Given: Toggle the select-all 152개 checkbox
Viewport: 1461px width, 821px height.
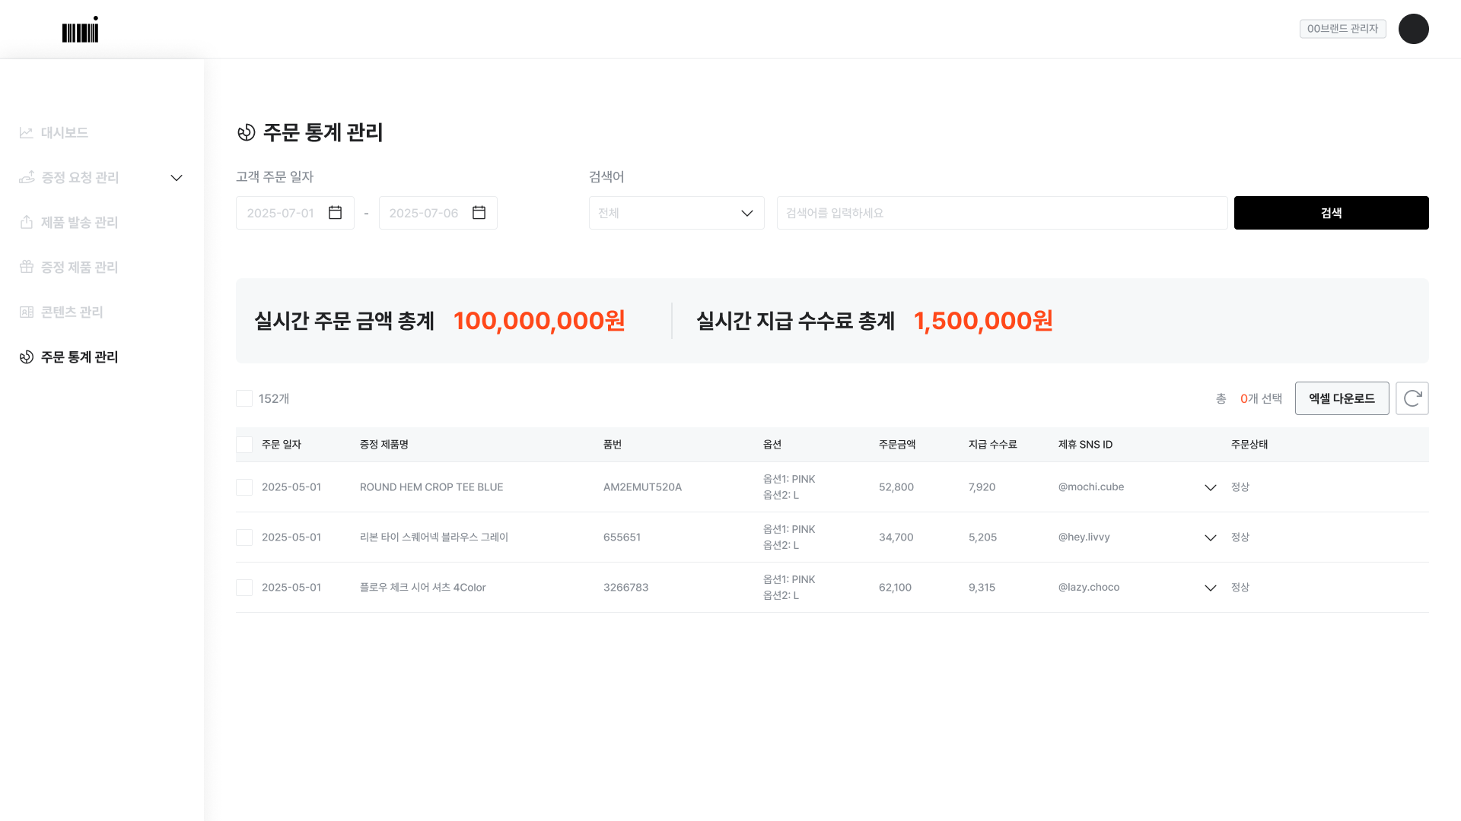Looking at the screenshot, I should click(x=244, y=398).
